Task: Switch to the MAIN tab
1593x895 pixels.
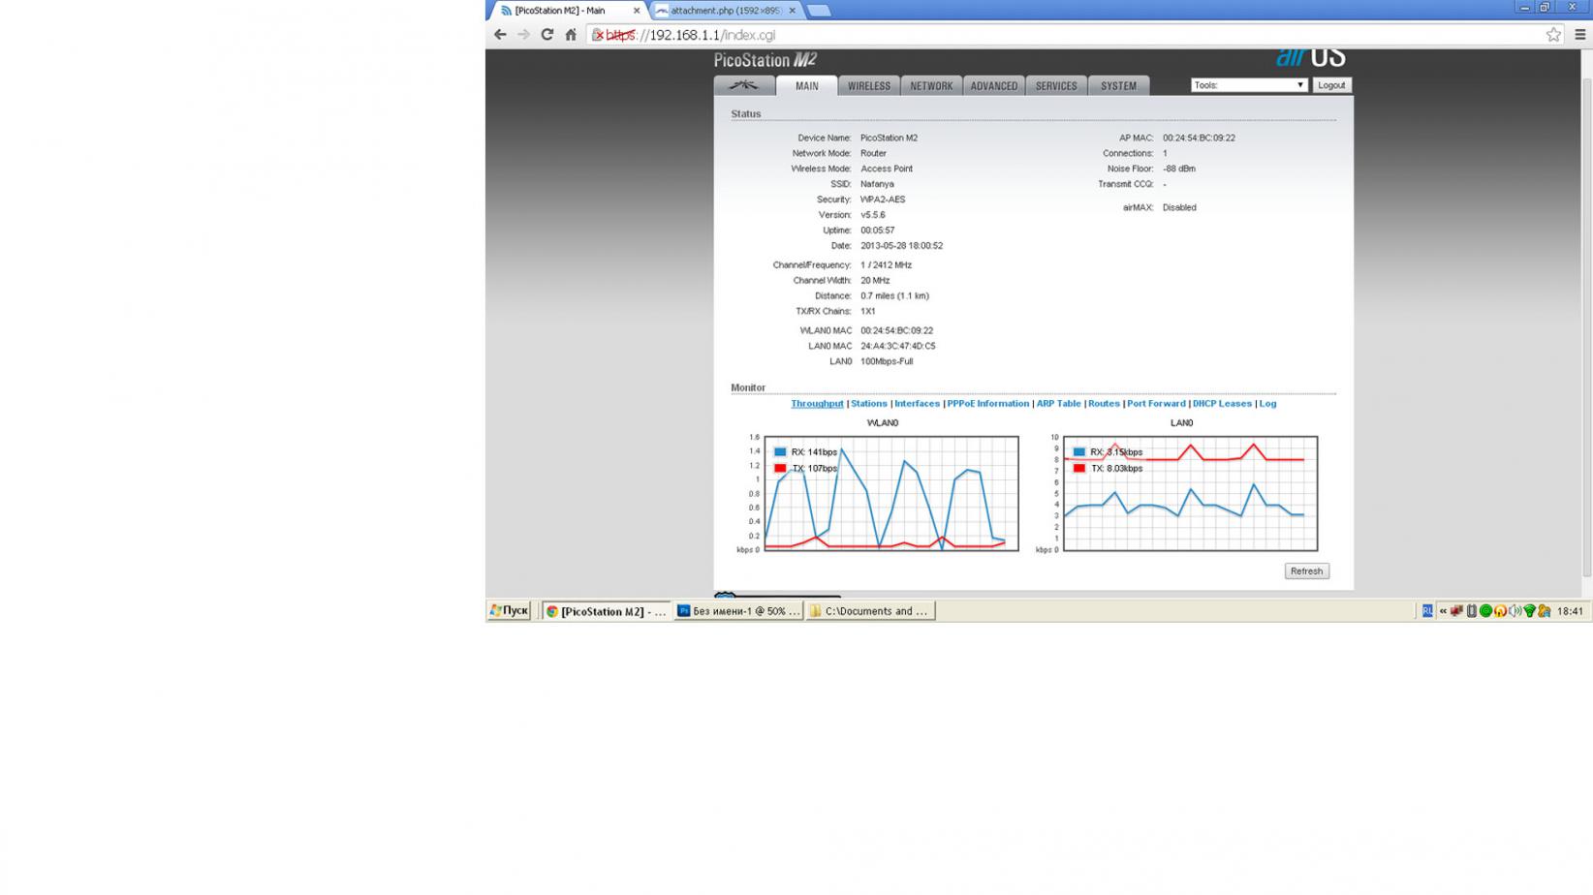Action: click(x=806, y=85)
